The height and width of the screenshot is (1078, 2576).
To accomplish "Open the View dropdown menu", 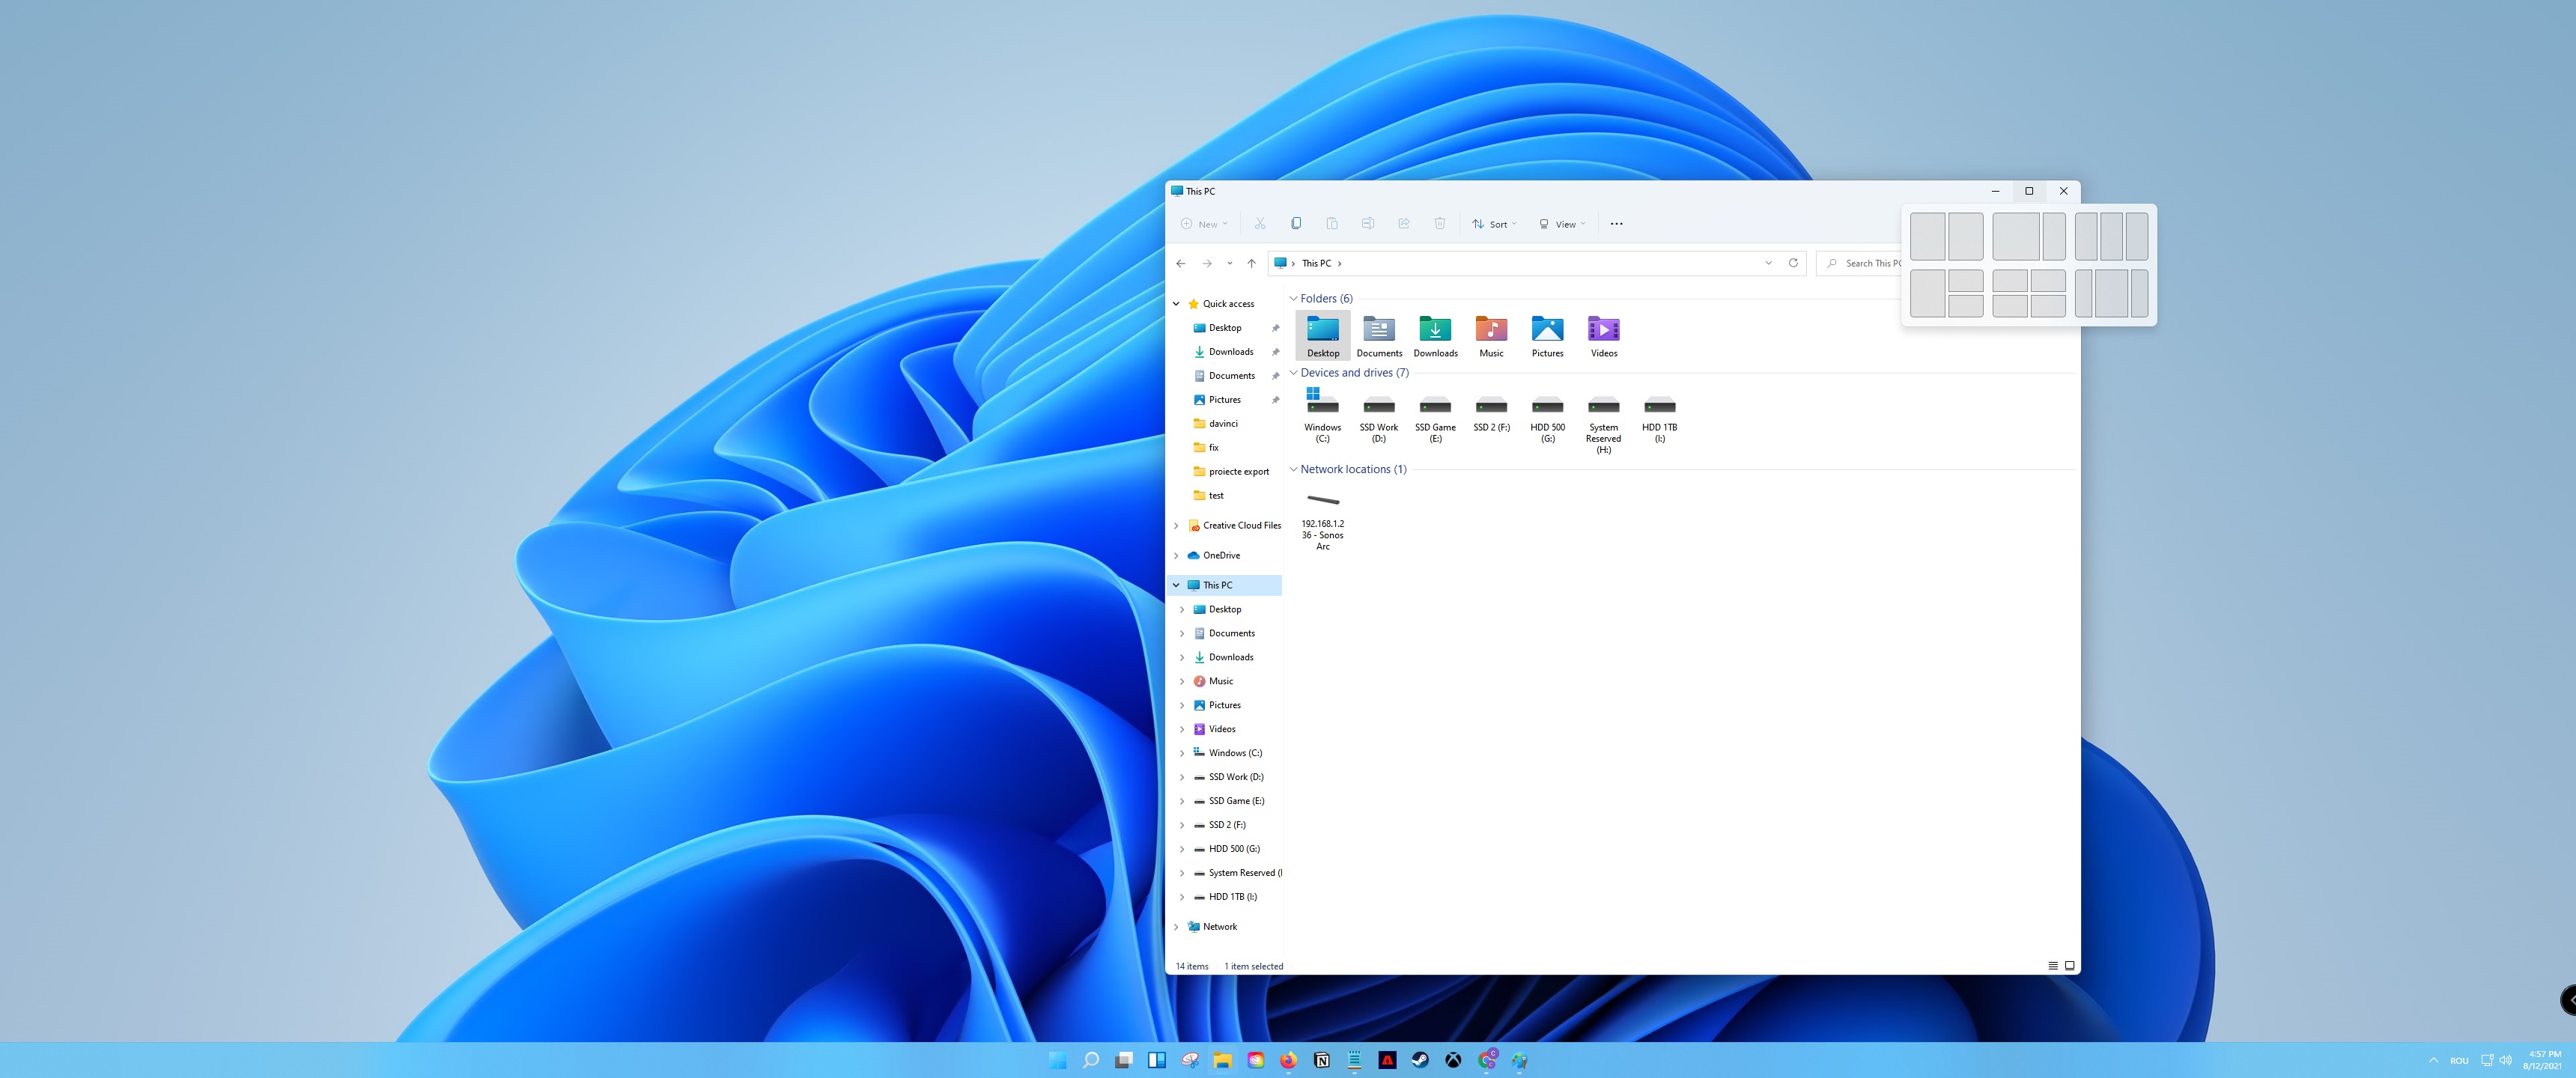I will 1562,224.
